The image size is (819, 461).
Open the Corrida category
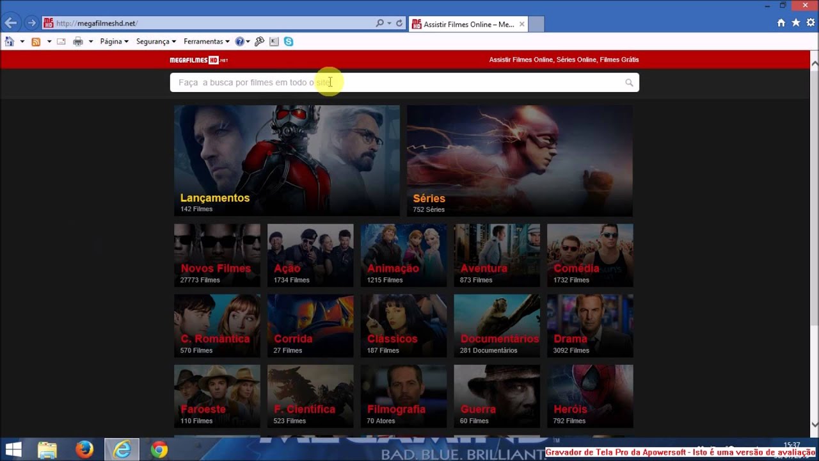pos(310,325)
